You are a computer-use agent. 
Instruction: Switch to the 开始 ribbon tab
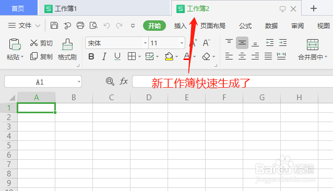154,26
